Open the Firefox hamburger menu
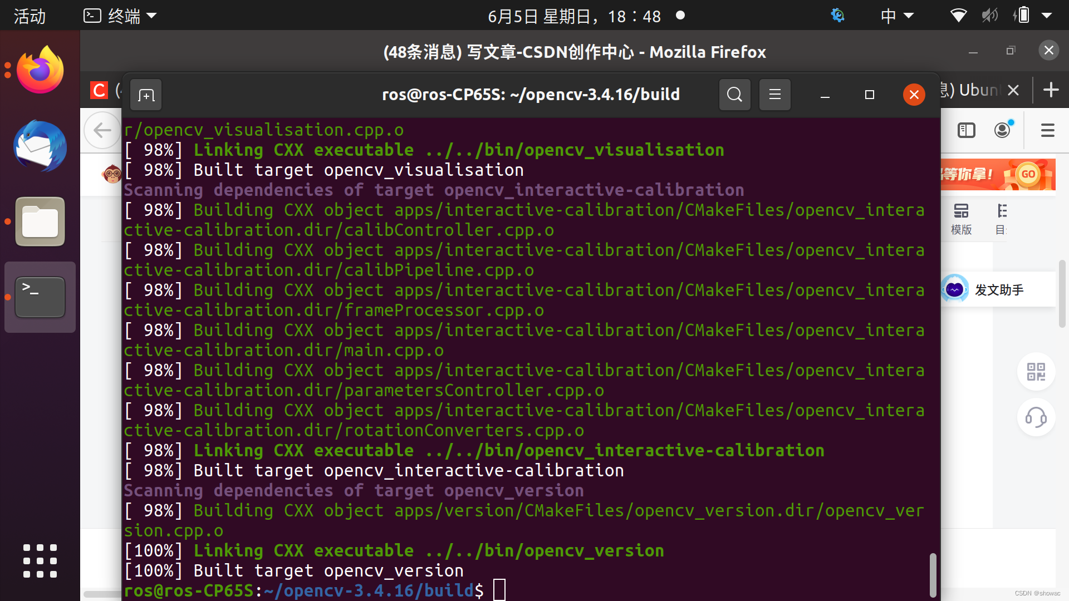 (1047, 130)
